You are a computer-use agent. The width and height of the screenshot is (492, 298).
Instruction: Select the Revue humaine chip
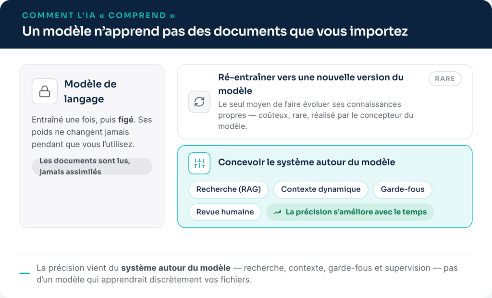[225, 212]
